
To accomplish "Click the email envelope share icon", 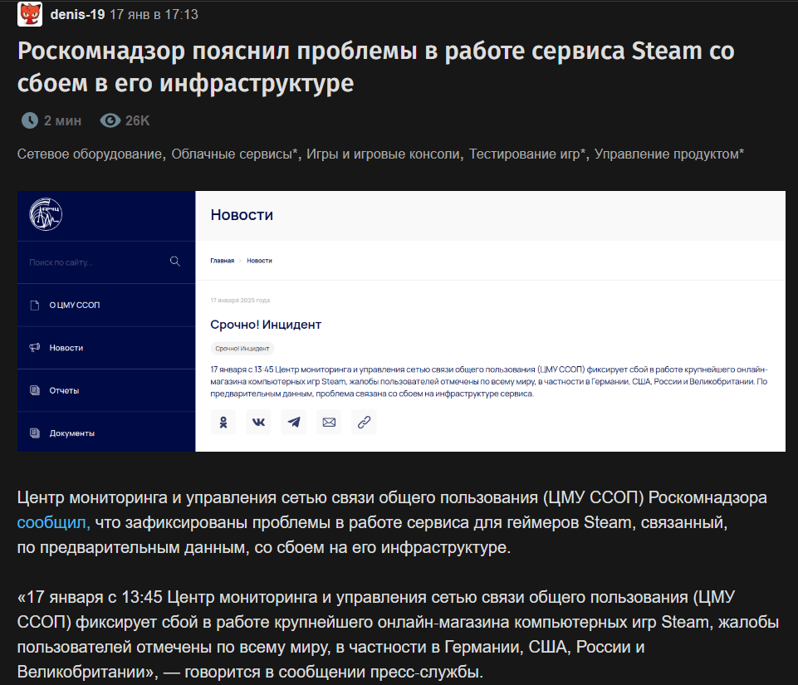I will [329, 422].
